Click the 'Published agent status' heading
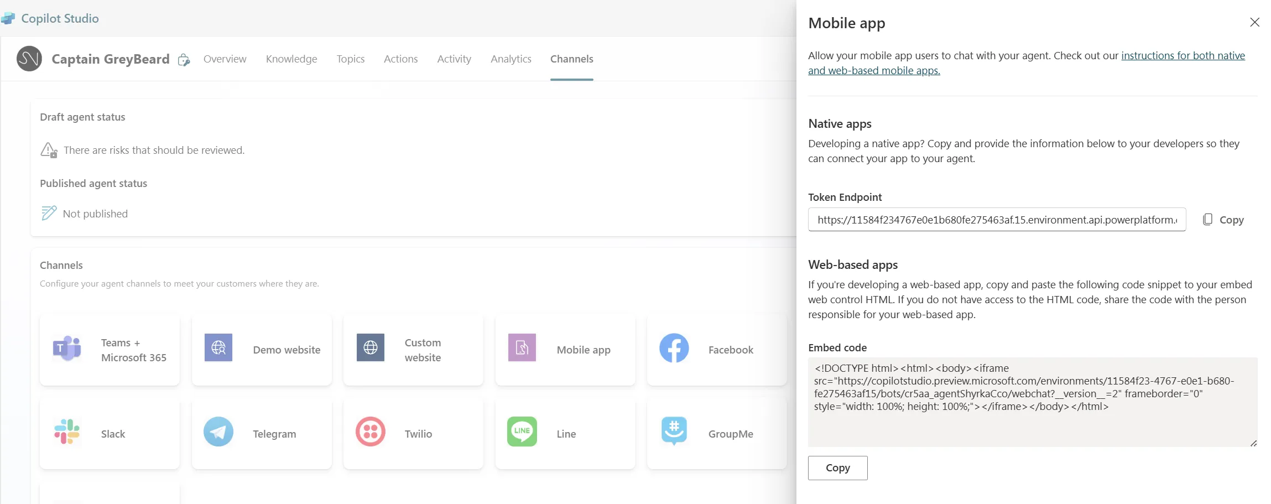The height and width of the screenshot is (504, 1271). (x=93, y=183)
